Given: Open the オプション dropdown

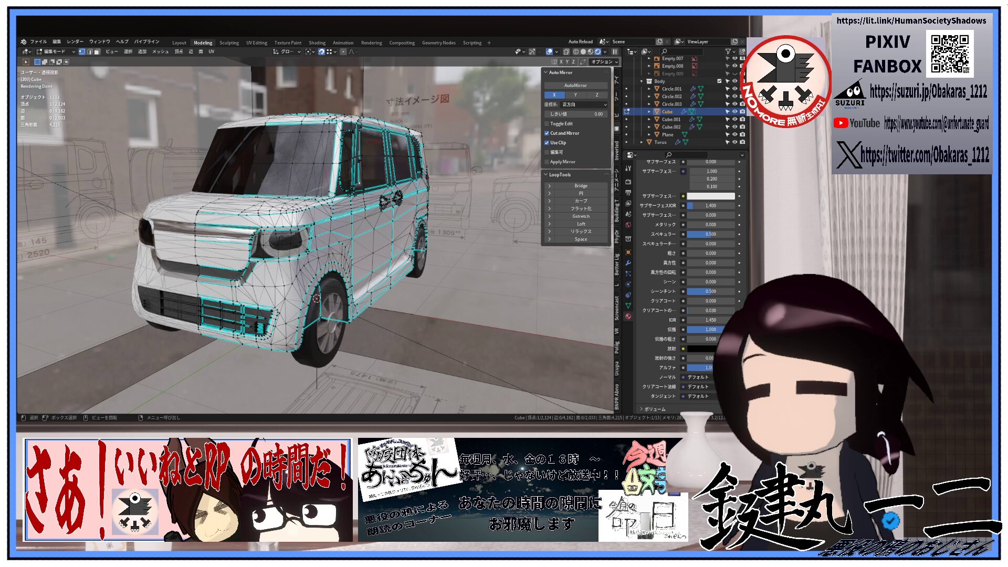Looking at the screenshot, I should (x=604, y=62).
